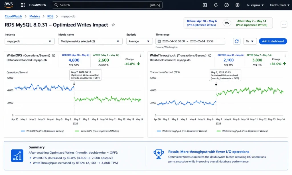Click the WriteIOPS info icon

[54, 55]
